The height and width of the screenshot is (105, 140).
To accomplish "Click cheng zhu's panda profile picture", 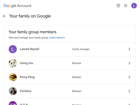I will point(13,63).
